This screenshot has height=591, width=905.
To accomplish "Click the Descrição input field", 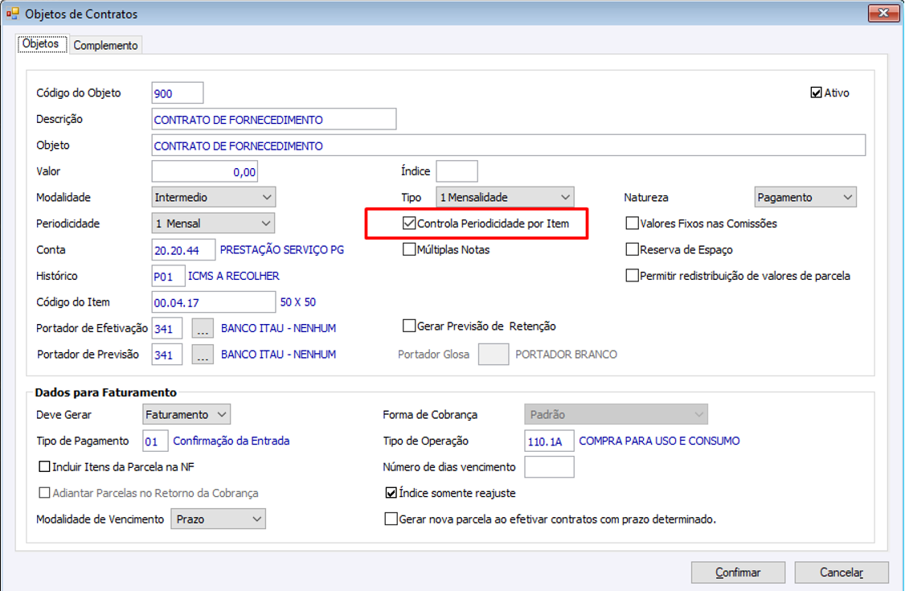I will tap(274, 119).
